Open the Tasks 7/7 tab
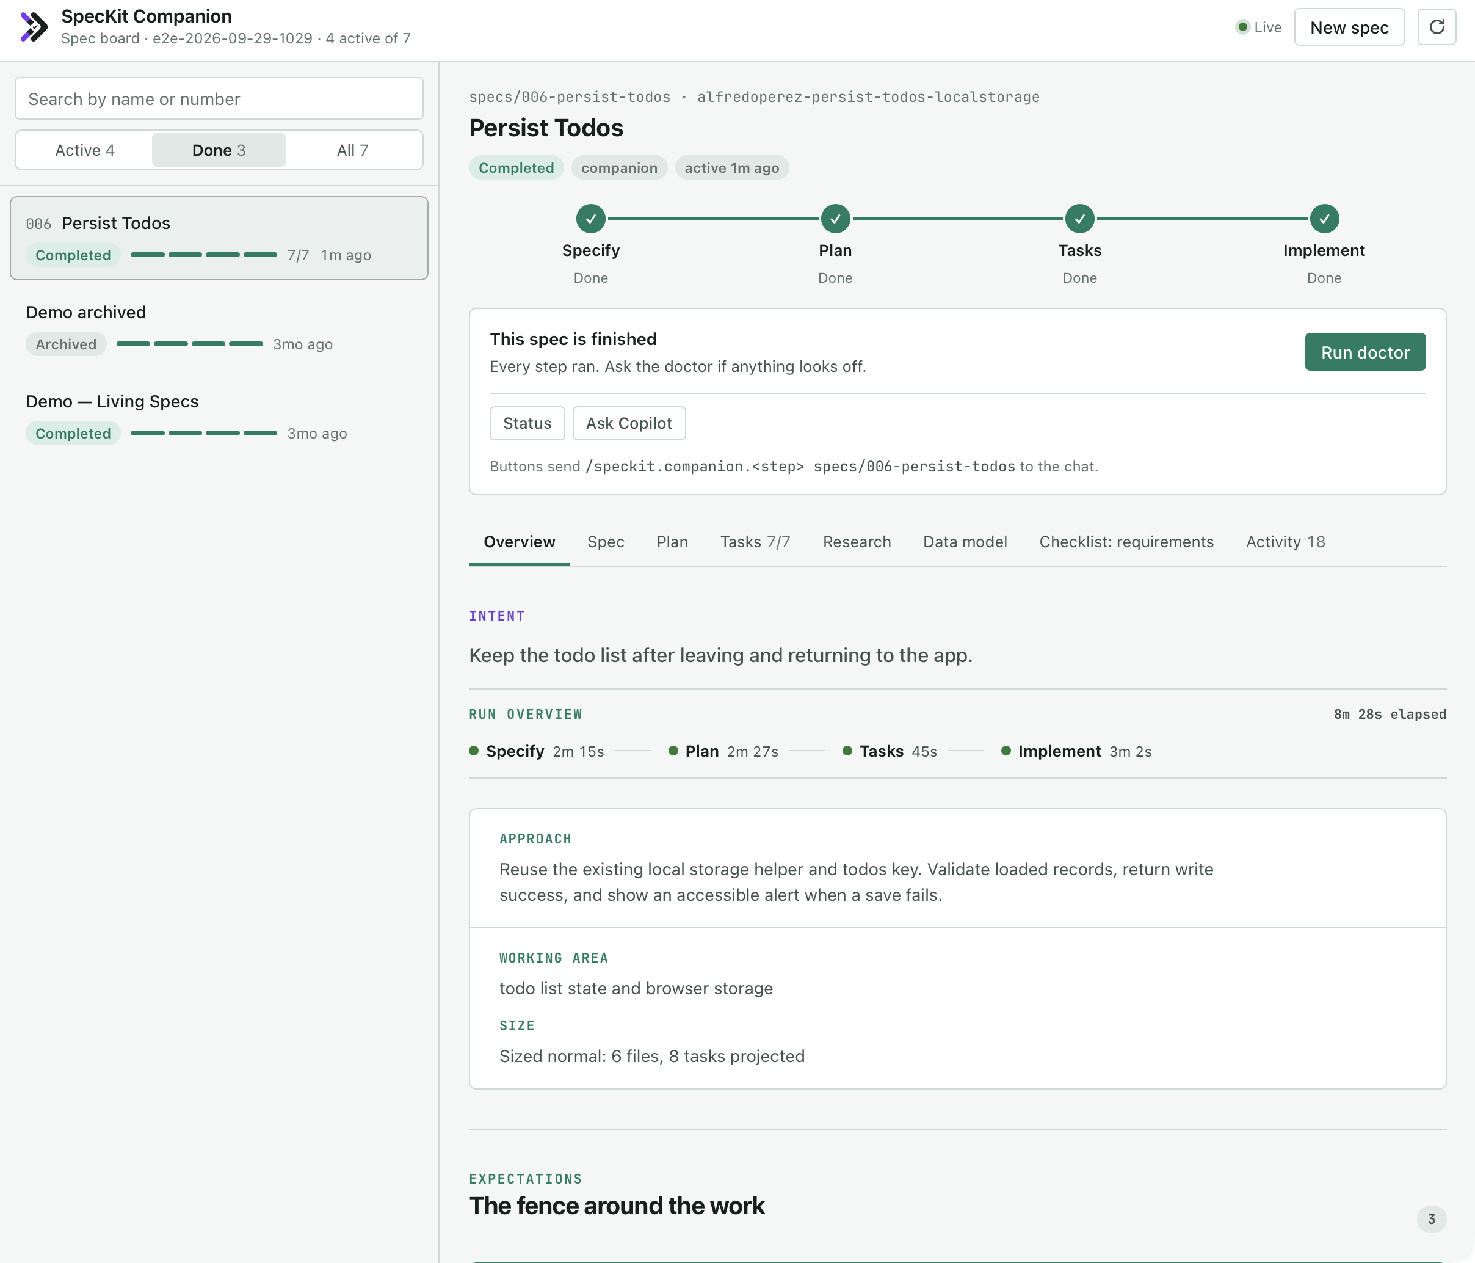This screenshot has width=1475, height=1263. pos(755,542)
